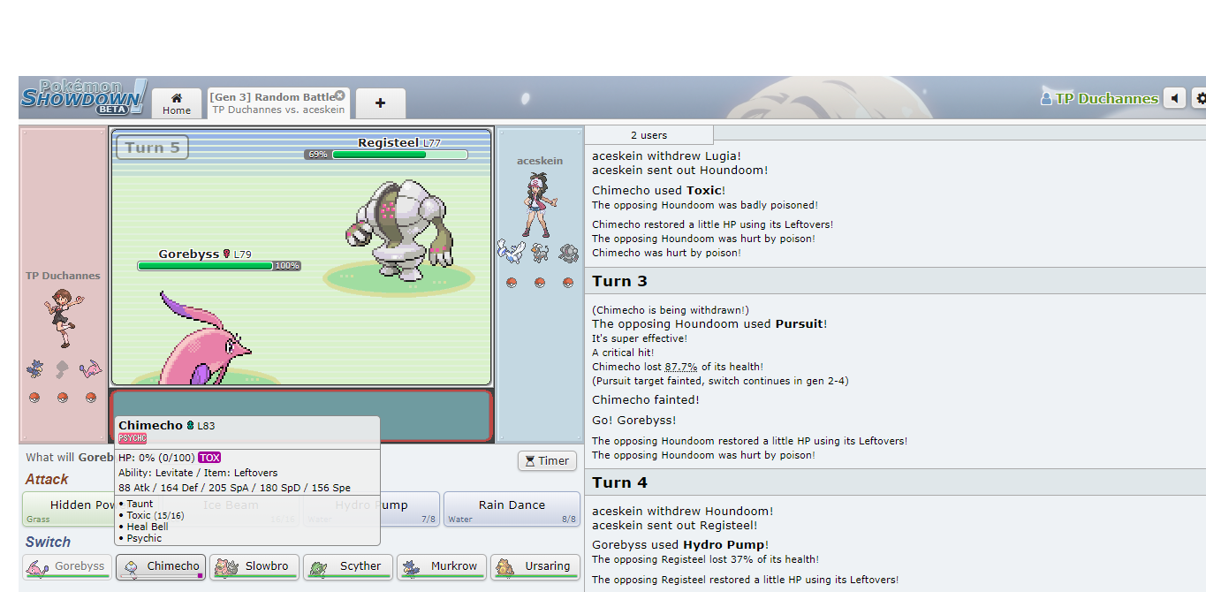
Task: Click the Houndoom icon in aceskein's team
Action: tap(540, 254)
